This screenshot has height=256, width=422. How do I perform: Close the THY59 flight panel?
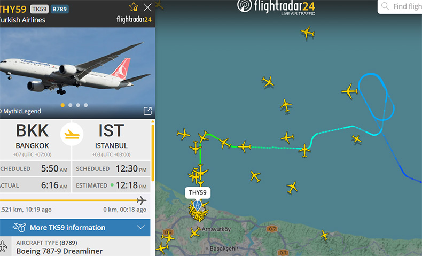pos(147,7)
